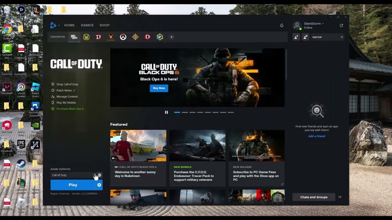Jump to the last carousel indicator
This screenshot has width=392, height=220.
point(231,113)
